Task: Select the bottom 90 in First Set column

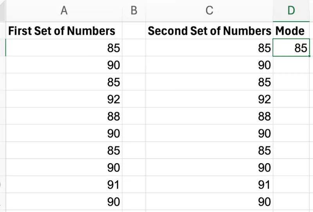Action: click(x=64, y=202)
